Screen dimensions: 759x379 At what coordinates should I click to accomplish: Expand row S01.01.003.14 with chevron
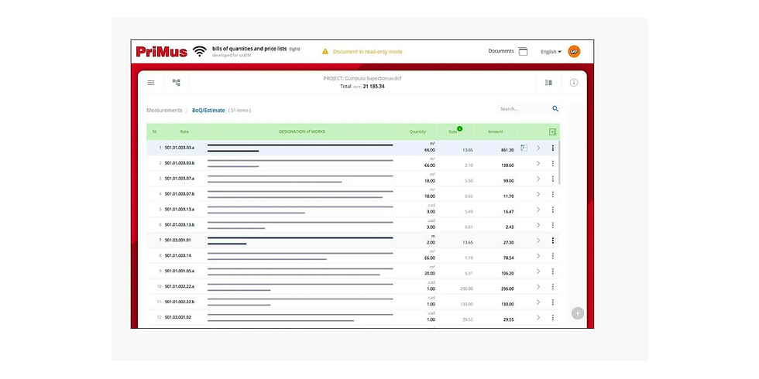(537, 256)
